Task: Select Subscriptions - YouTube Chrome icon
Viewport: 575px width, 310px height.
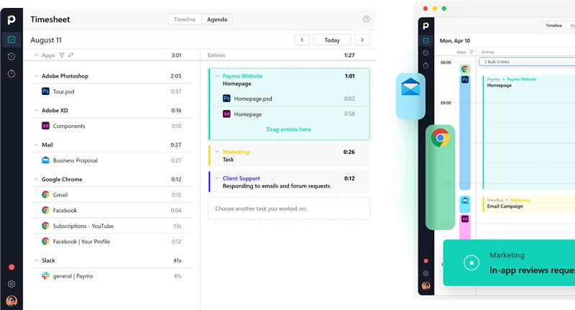Action: point(45,226)
